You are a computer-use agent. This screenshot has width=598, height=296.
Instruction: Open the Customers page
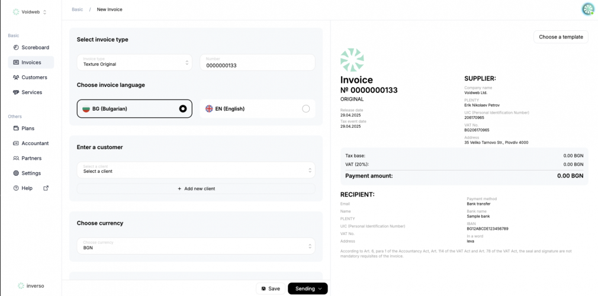coord(31,78)
